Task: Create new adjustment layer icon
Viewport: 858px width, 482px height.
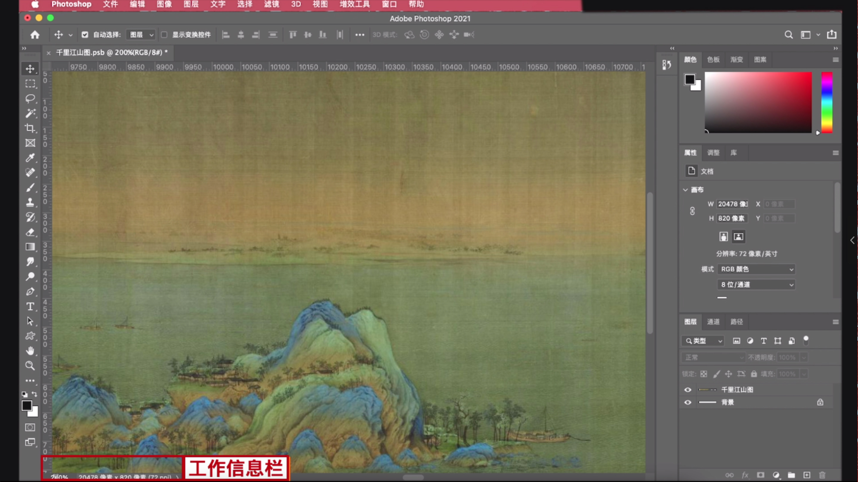Action: 776,475
